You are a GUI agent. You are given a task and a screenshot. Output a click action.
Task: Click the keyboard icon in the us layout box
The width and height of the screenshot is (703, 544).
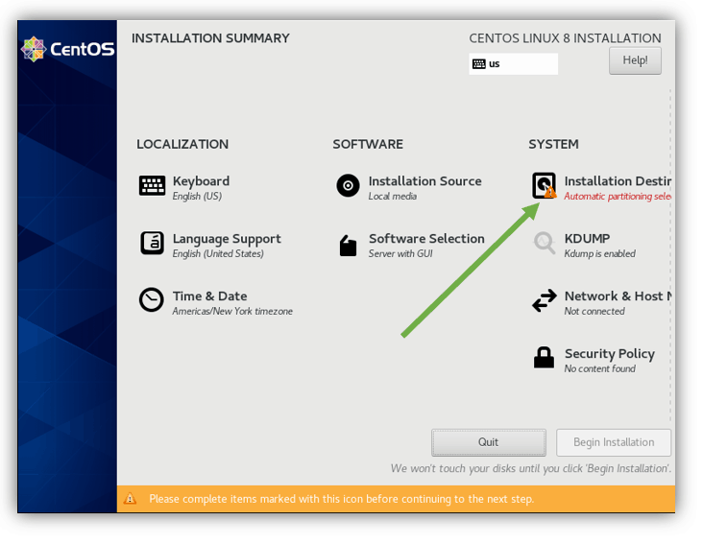pyautogui.click(x=478, y=64)
